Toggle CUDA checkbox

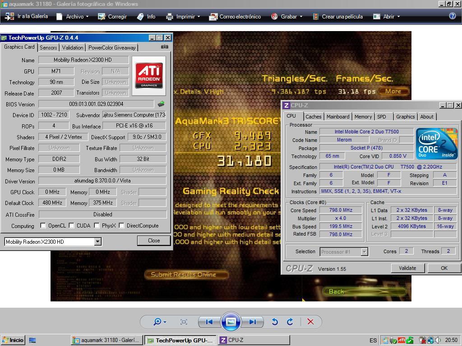pyautogui.click(x=71, y=226)
